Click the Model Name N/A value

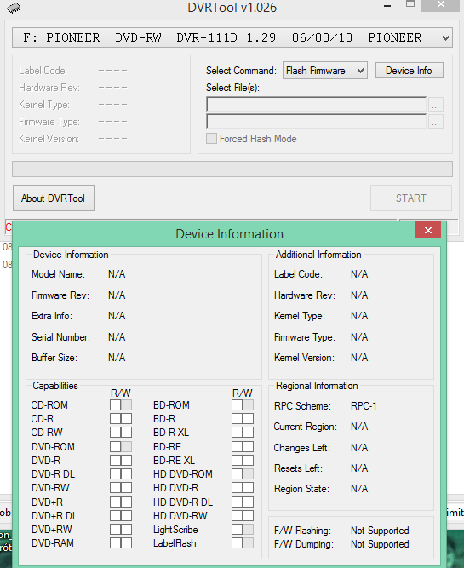pyautogui.click(x=117, y=274)
